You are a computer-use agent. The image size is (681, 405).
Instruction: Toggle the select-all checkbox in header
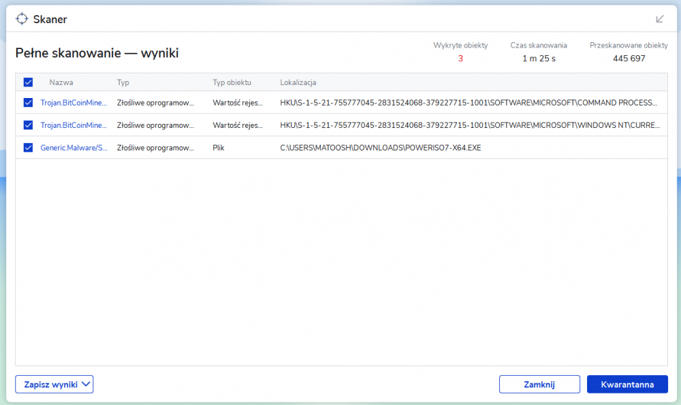pos(28,82)
